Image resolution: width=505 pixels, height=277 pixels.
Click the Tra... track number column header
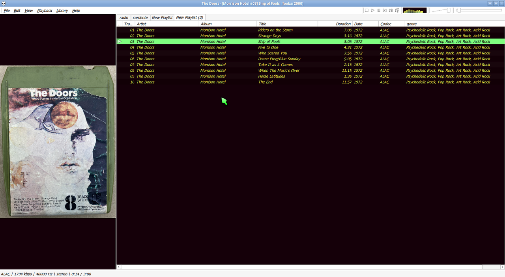129,24
